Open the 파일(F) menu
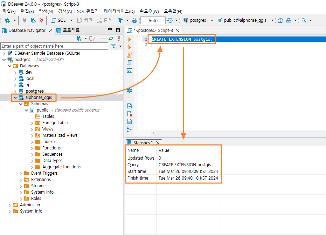Image resolution: width=326 pixels, height=235 pixels. coord(9,11)
